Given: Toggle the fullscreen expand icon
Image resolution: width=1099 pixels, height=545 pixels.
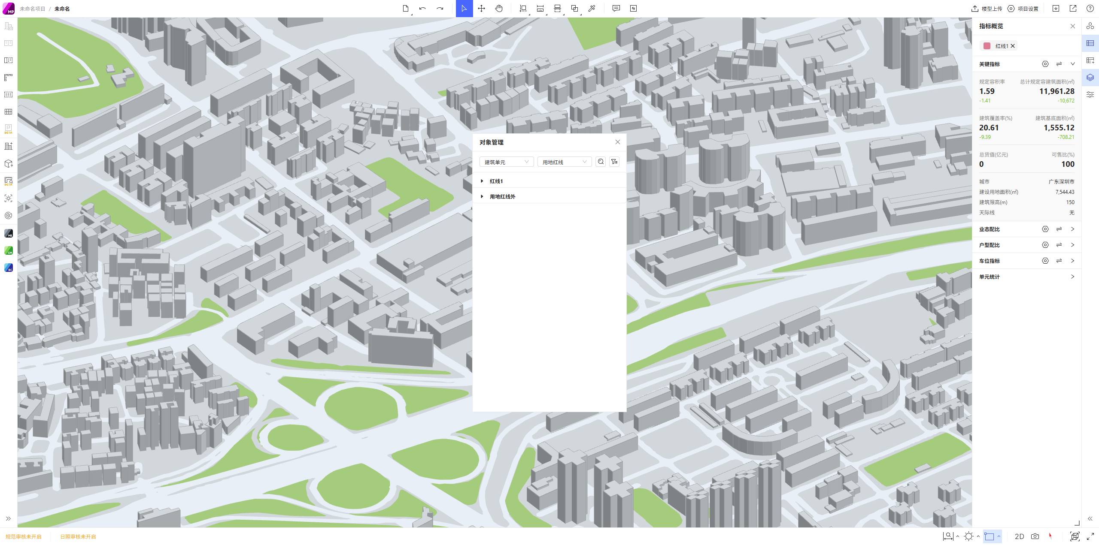Looking at the screenshot, I should [1090, 536].
